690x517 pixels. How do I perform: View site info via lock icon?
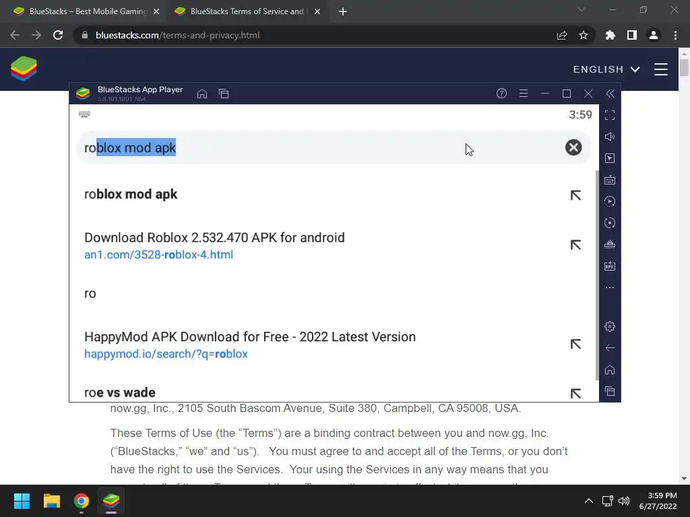click(x=84, y=35)
